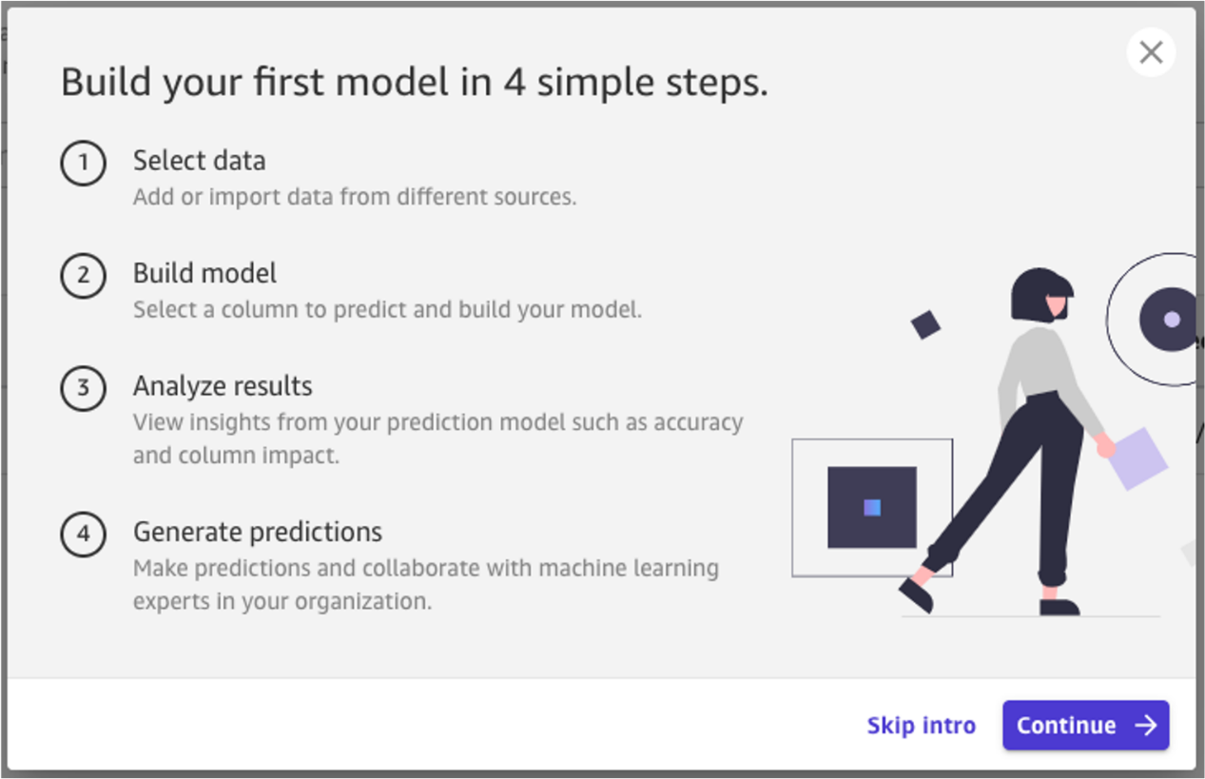1205x779 pixels.
Task: Click the step 2 circle icon
Action: click(x=84, y=276)
